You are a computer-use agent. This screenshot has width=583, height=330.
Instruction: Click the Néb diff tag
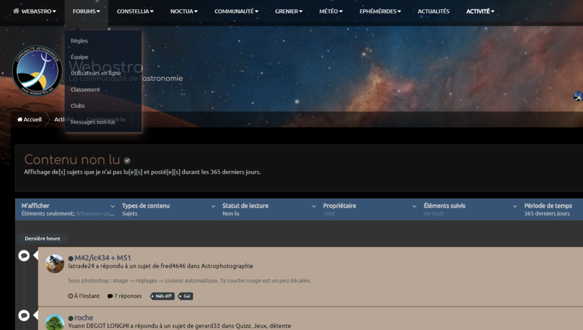(x=162, y=296)
